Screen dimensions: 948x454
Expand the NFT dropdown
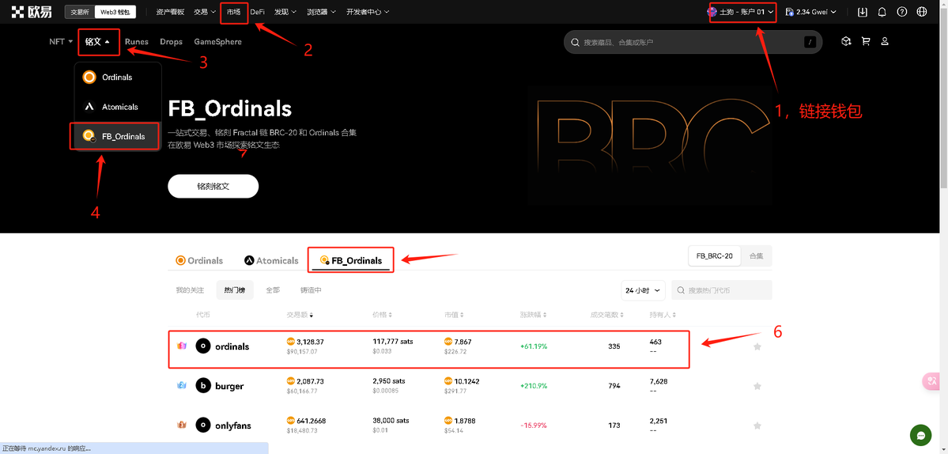60,42
